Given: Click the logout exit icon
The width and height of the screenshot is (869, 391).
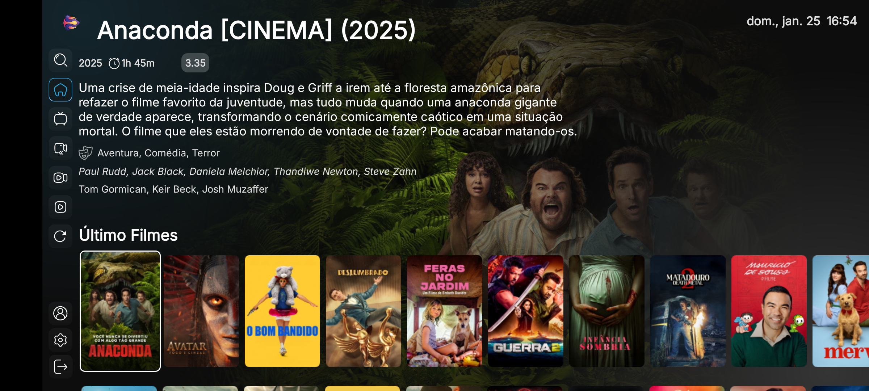Looking at the screenshot, I should pos(60,367).
